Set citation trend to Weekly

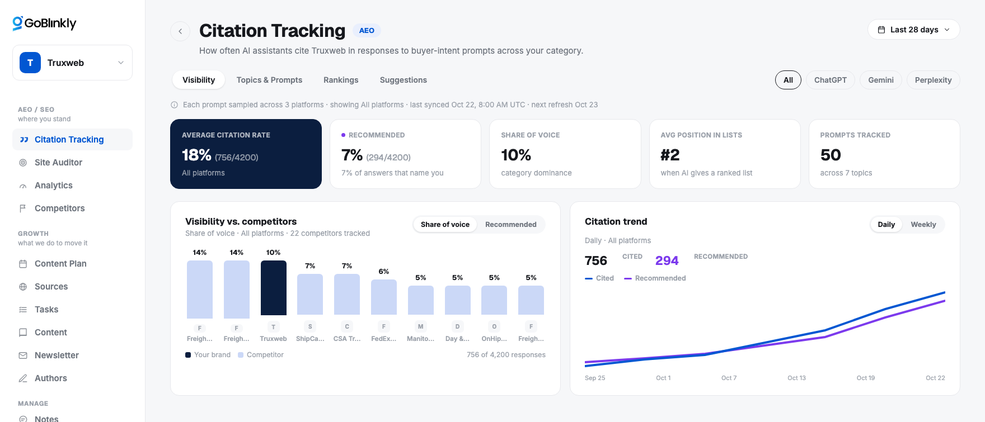[923, 225]
